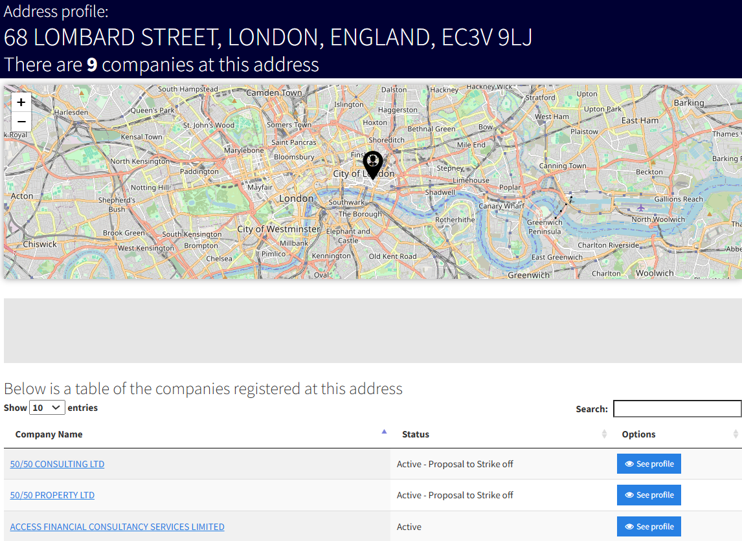Open 50/50 CONSULTING LTD company link
The height and width of the screenshot is (541, 742).
57,464
